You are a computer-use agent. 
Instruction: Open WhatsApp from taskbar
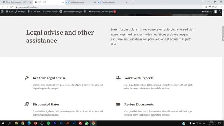pyautogui.click(x=87, y=123)
